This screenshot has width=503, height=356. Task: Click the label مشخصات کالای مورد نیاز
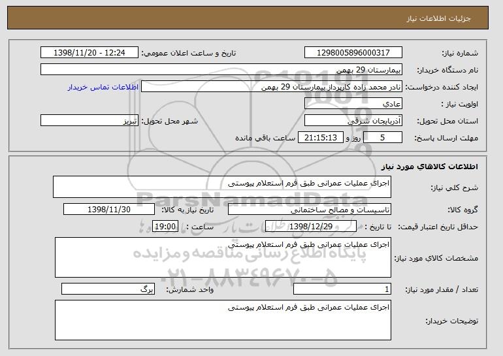pos(436,258)
